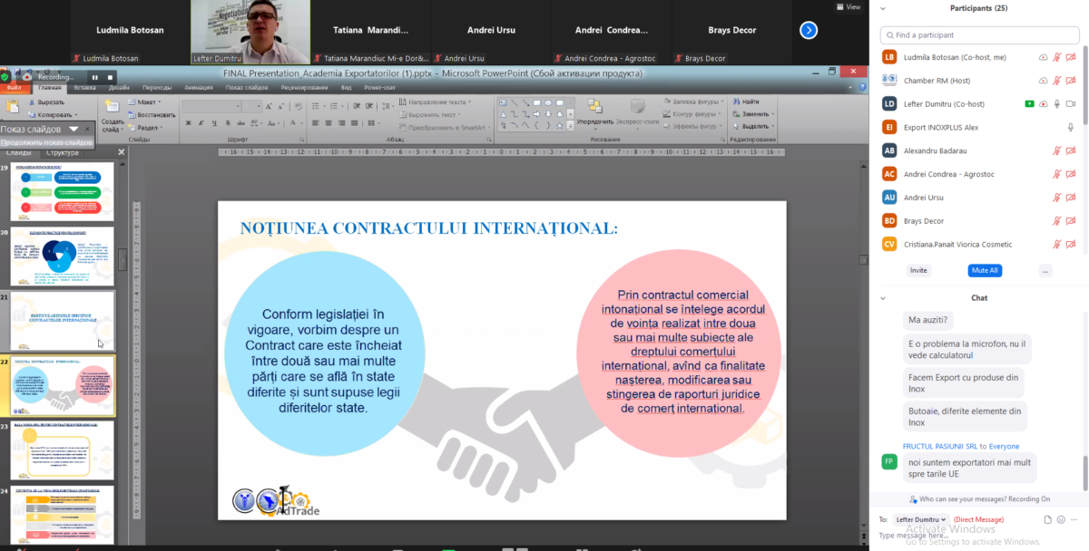The height and width of the screenshot is (551, 1089).
Task: Switch to the Структура pane tab
Action: click(x=63, y=152)
